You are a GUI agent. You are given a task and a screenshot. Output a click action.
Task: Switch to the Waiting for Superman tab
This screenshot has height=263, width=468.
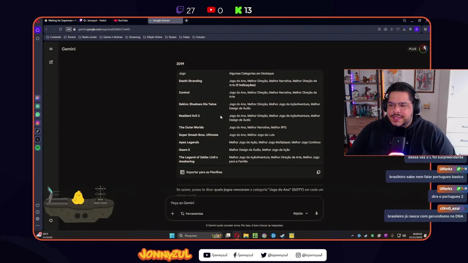(60, 20)
